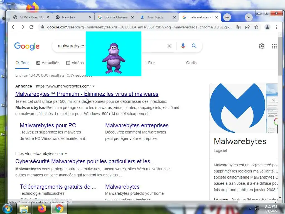Click the vertical scrollbar thumb
The height and width of the screenshot is (214, 285).
[280, 56]
